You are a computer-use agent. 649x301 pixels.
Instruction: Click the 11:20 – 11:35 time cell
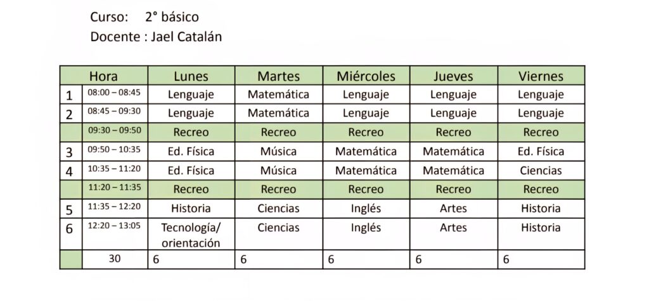[x=115, y=190]
